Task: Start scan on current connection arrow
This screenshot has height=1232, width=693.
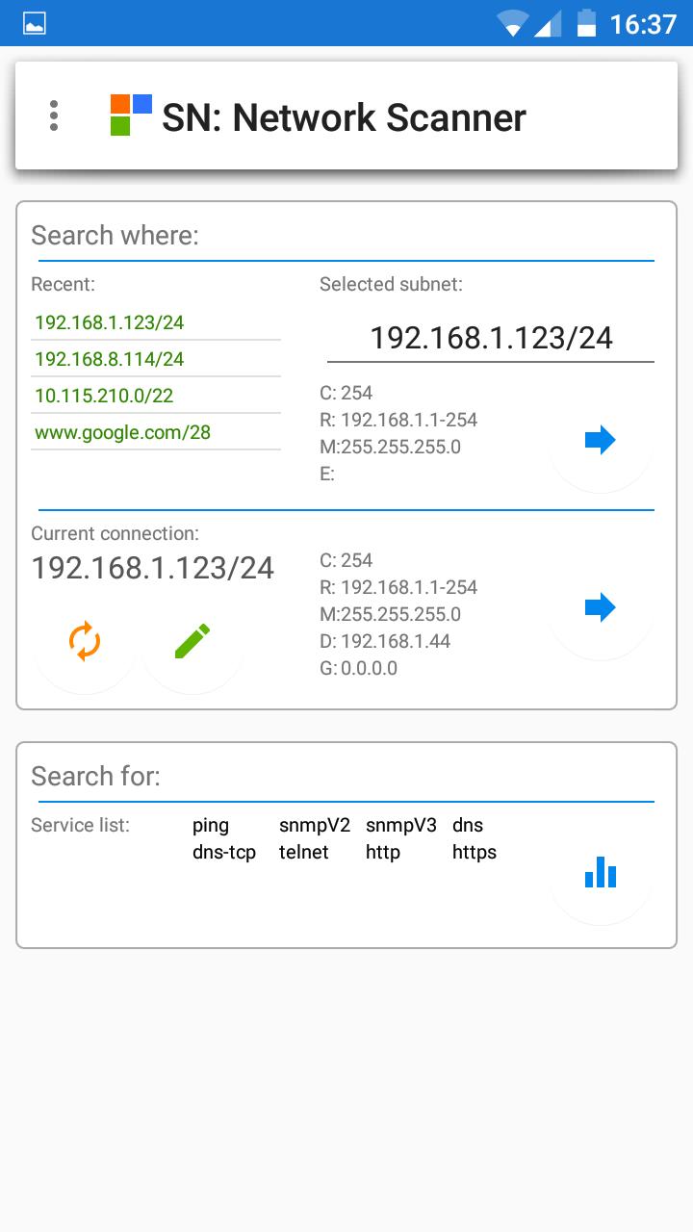Action: click(601, 609)
